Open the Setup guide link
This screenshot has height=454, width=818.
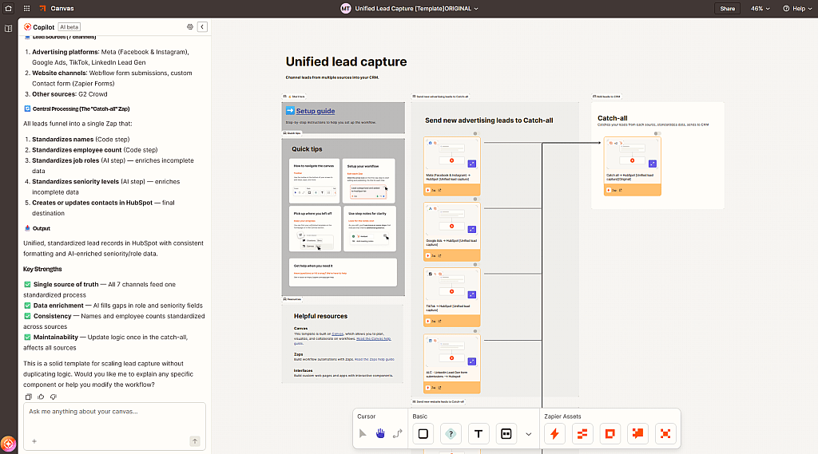pos(315,111)
